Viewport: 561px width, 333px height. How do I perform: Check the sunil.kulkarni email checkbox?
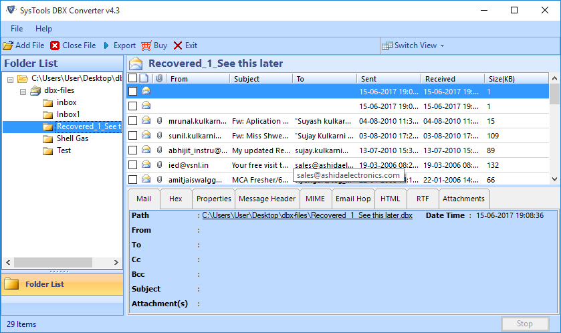coord(133,136)
